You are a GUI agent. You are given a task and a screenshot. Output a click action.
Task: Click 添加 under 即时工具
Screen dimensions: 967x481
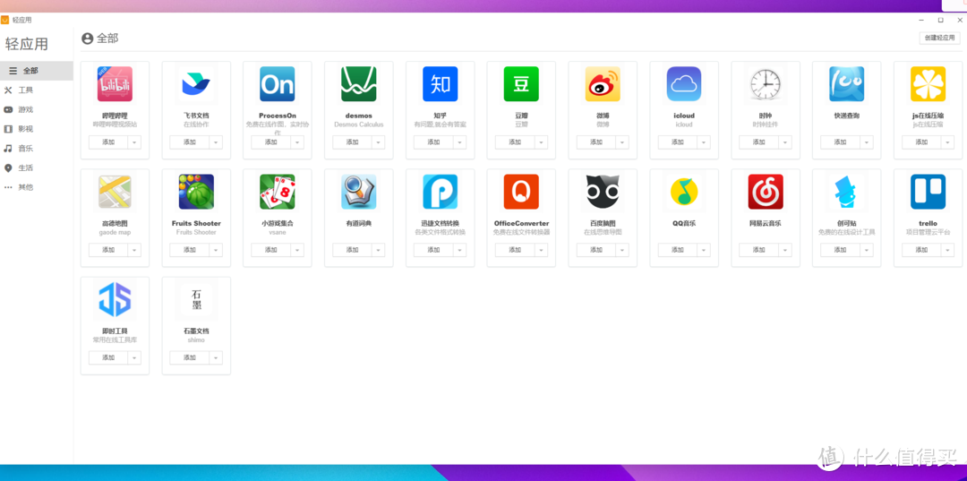[x=108, y=357]
